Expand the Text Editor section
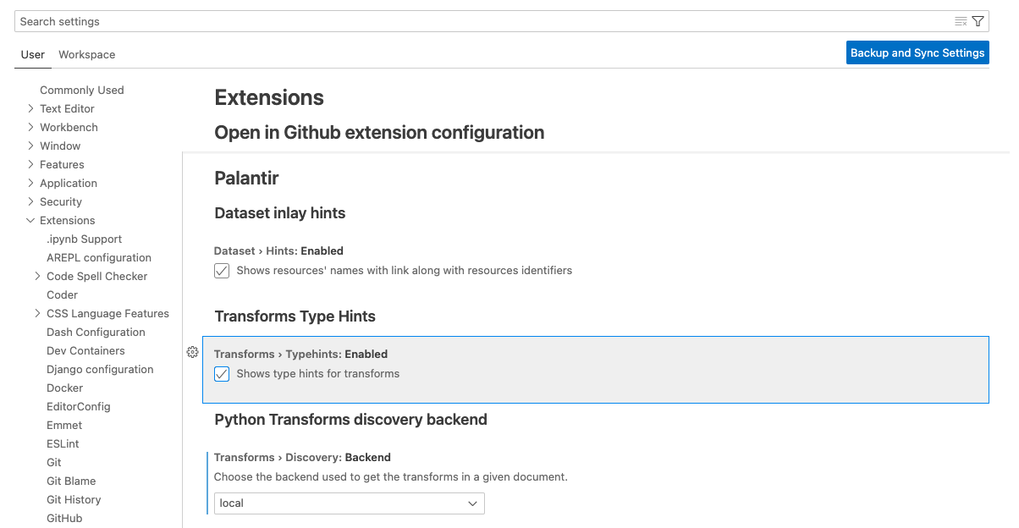 (30, 108)
